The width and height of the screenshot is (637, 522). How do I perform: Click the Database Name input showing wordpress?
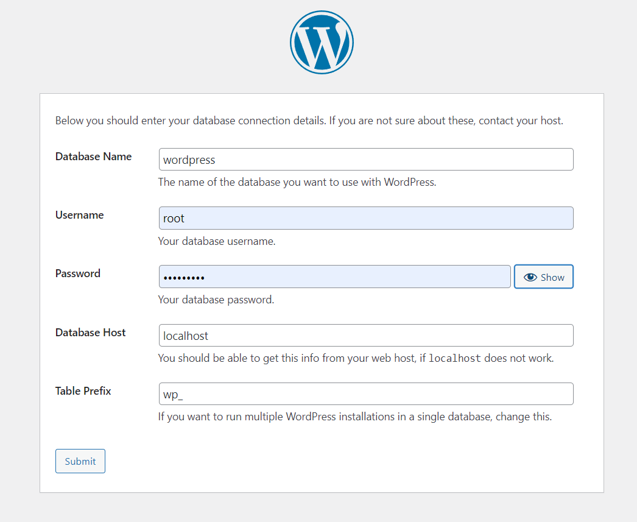365,159
